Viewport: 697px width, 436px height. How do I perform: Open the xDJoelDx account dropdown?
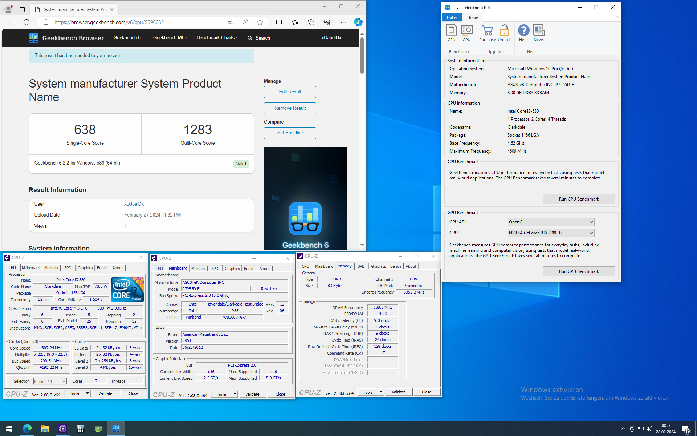334,38
